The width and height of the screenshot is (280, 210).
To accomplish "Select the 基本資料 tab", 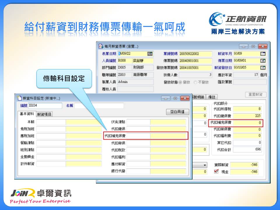I will click(27, 114).
